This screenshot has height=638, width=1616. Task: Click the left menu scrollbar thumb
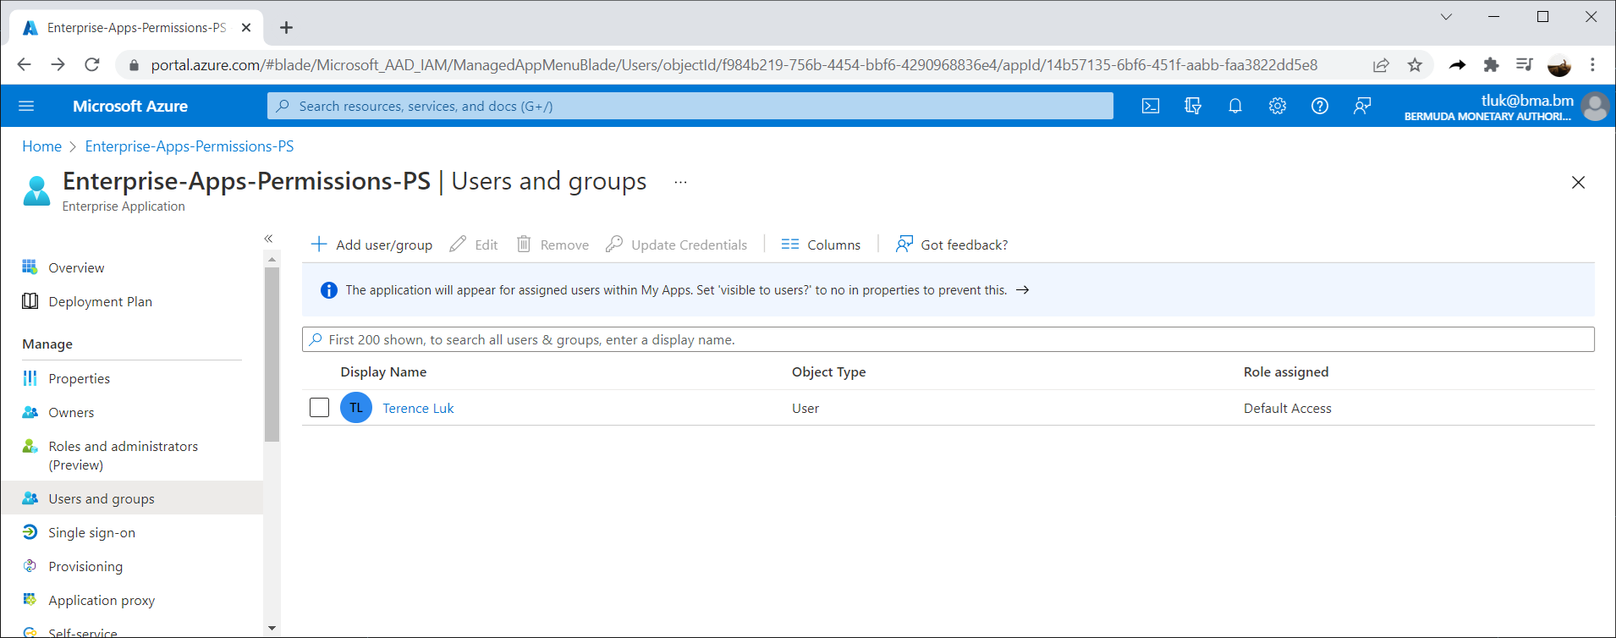[272, 354]
